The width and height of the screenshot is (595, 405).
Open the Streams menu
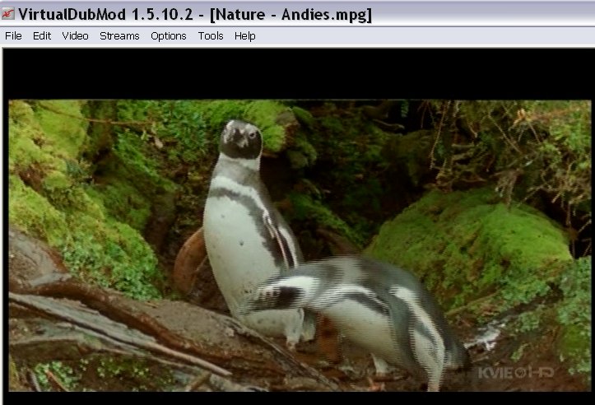(x=119, y=36)
